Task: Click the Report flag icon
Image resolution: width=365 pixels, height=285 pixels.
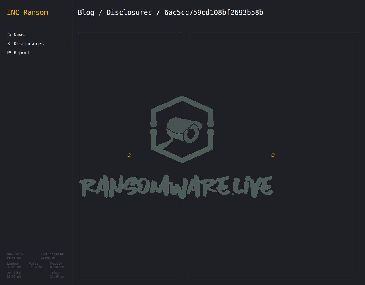Action: 9,53
